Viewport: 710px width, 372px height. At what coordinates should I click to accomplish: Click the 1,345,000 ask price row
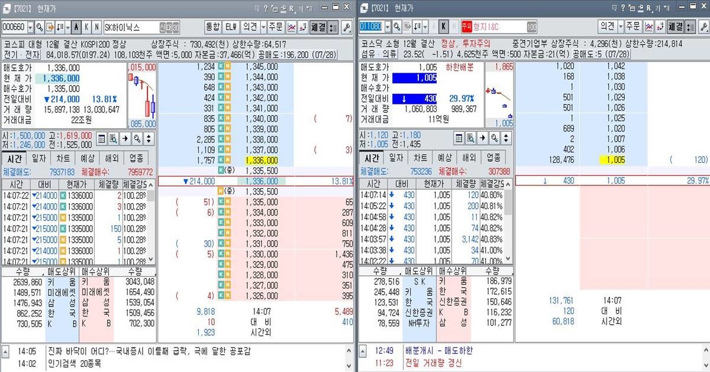pos(262,67)
